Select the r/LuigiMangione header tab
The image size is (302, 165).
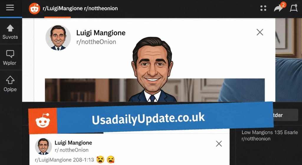click(x=63, y=9)
